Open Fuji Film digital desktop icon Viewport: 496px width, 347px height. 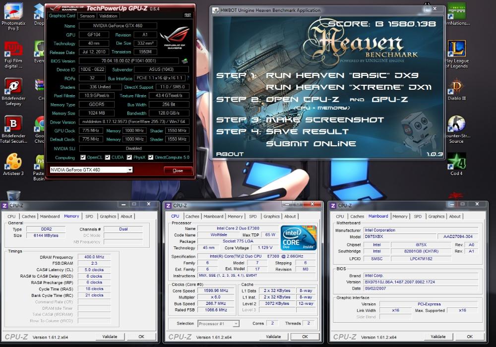tap(13, 55)
